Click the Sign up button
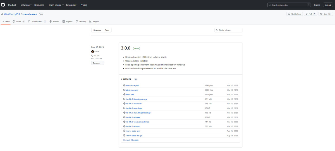This screenshot has height=151, width=335. click(328, 5)
